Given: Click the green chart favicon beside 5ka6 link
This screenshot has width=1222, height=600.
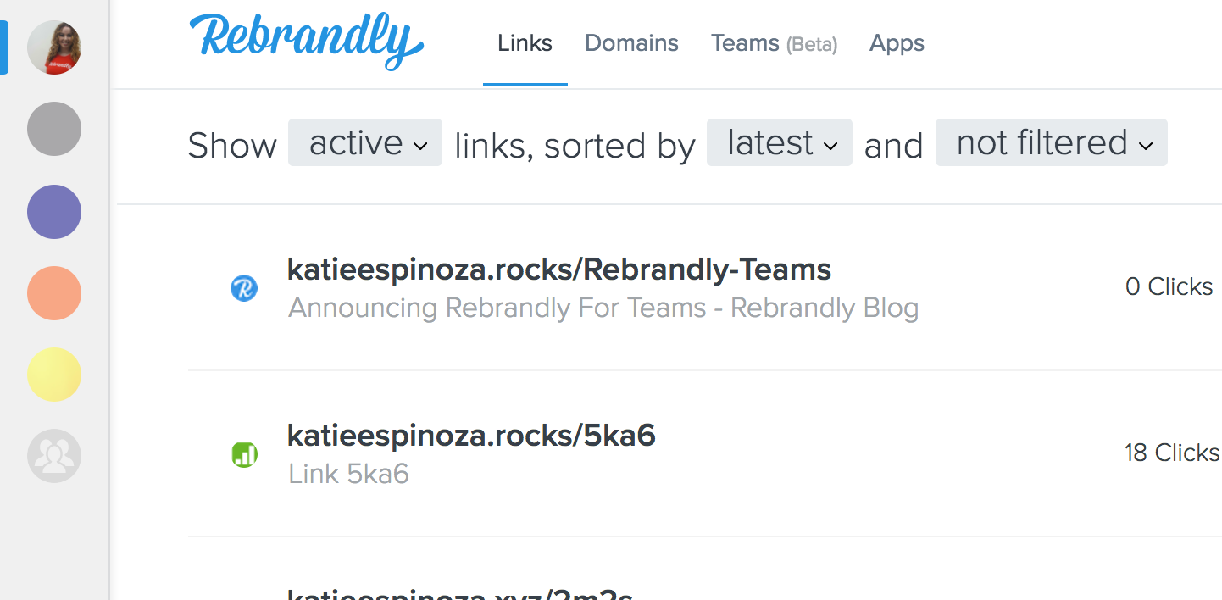Looking at the screenshot, I should click(244, 455).
